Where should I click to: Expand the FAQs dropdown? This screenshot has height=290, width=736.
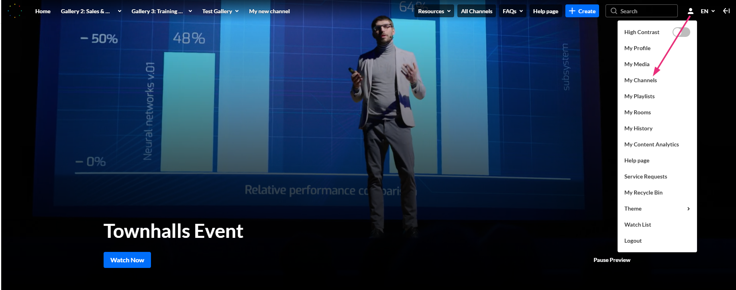pyautogui.click(x=513, y=11)
